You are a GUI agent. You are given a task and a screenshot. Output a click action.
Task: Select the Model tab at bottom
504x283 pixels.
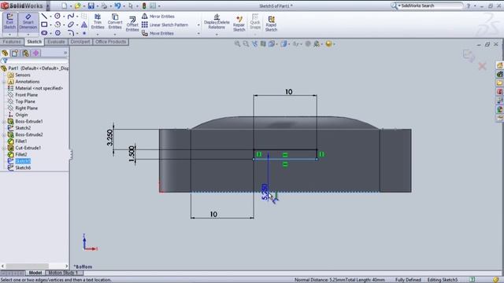(35, 273)
